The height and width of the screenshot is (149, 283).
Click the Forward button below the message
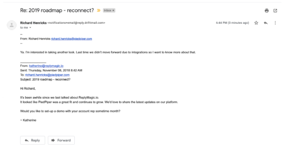(61, 140)
